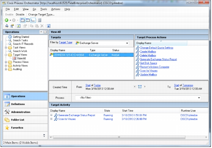The image size is (212, 148).
Task: Click the Properties toolbar icon
Action: (25, 26)
